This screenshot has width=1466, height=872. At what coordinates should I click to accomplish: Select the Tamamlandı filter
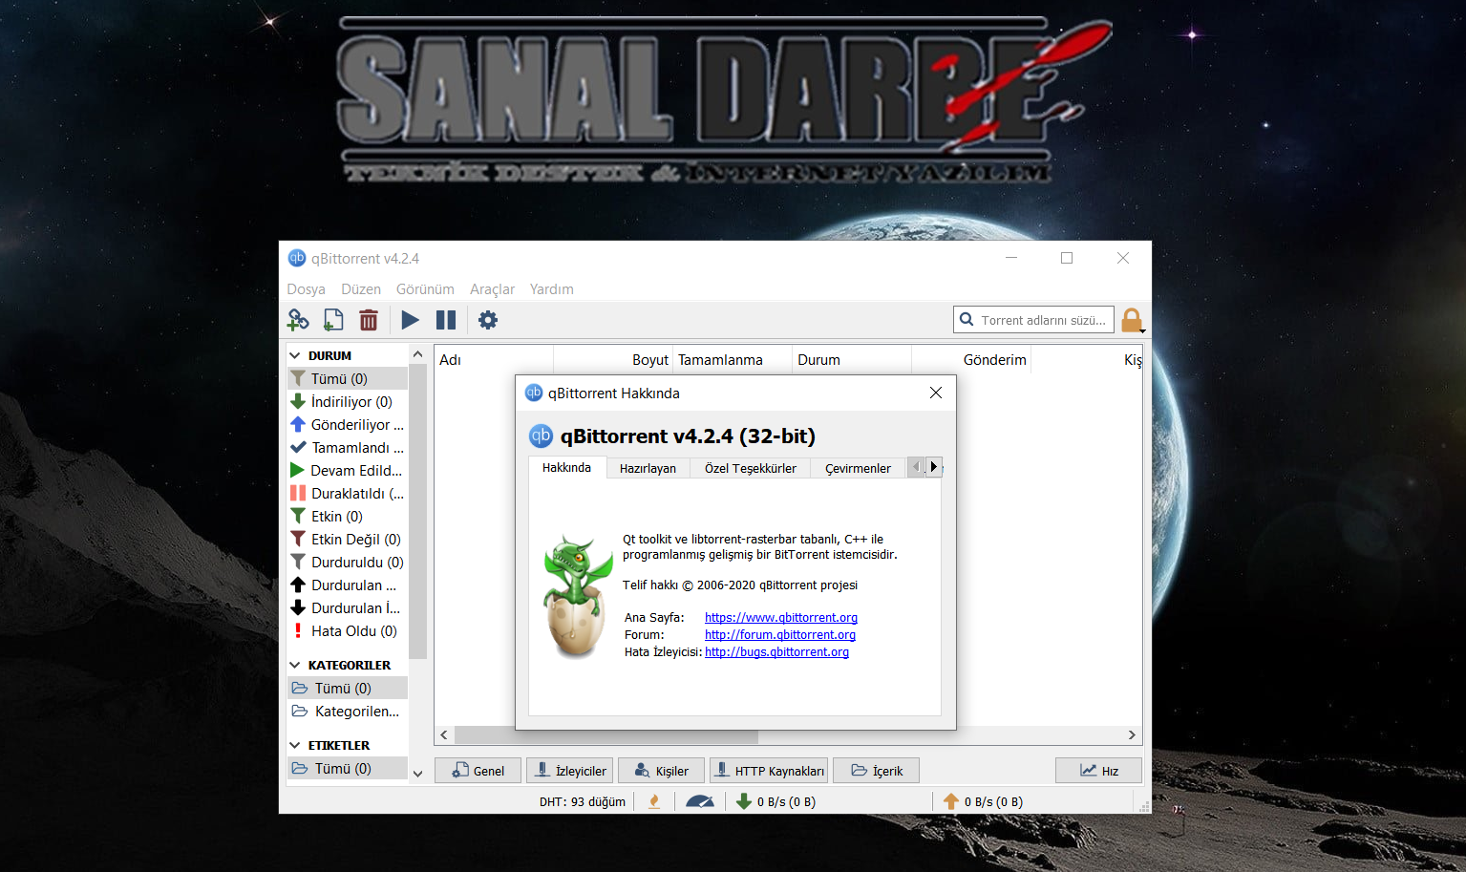point(348,447)
